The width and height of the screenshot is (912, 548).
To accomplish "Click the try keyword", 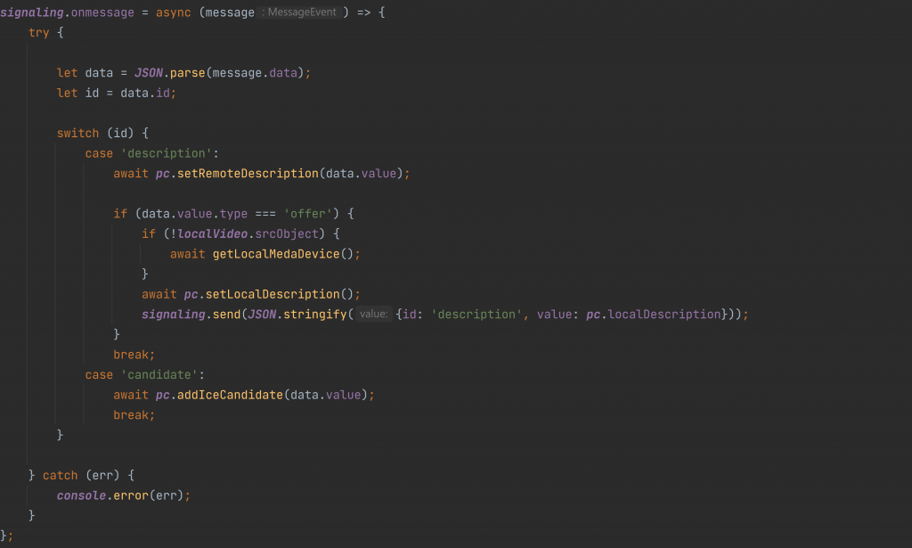I will (x=39, y=33).
